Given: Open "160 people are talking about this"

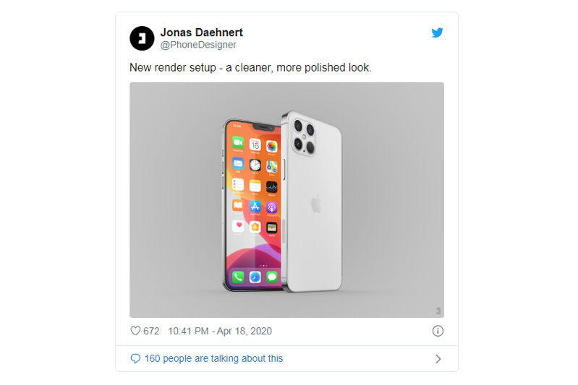Looking at the screenshot, I should click(213, 358).
